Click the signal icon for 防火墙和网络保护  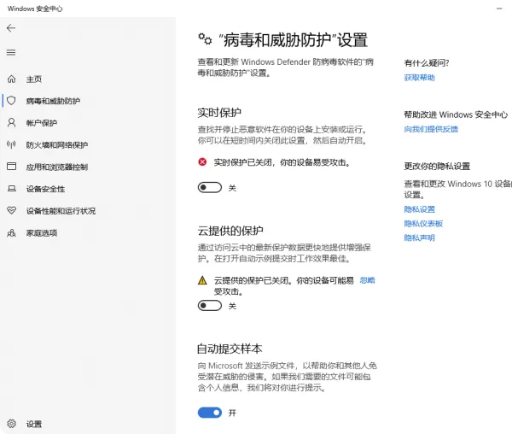tap(11, 145)
